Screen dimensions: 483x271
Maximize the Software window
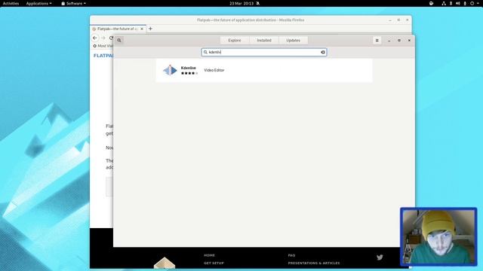click(x=399, y=40)
